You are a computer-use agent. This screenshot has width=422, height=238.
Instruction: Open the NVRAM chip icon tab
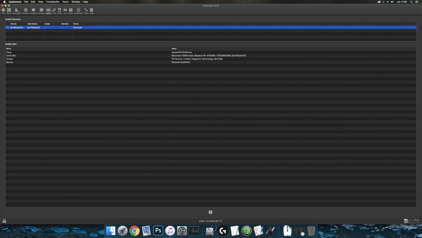(x=26, y=11)
